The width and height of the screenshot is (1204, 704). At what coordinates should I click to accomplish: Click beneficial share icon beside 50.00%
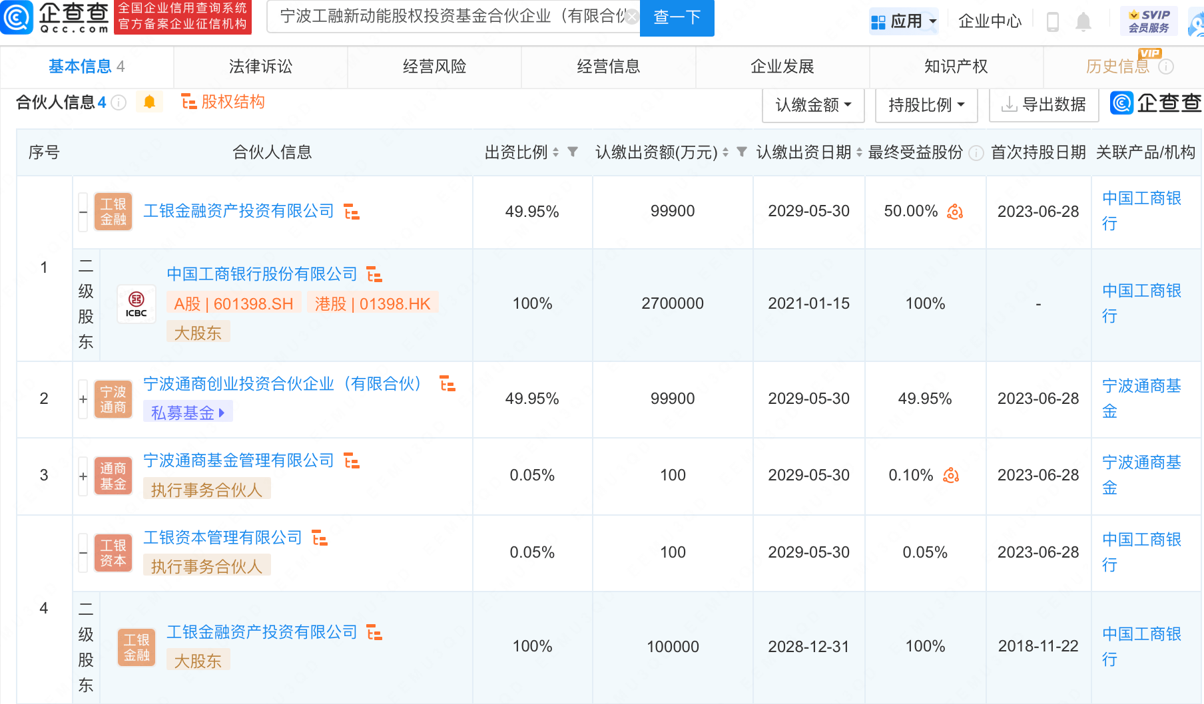coord(955,212)
